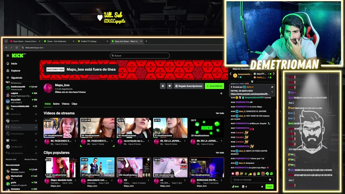Open Goblinciano69 channel in the sidebar
Viewport: 345px width, 194px height.
click(22, 88)
